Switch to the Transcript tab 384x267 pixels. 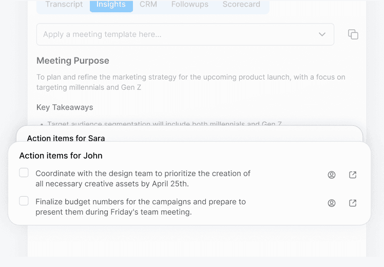[x=64, y=5]
